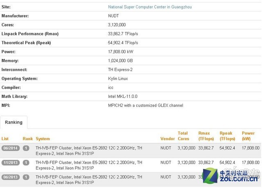Click 3,120,000 total cores in 06/2014 row

pyautogui.click(x=187, y=148)
